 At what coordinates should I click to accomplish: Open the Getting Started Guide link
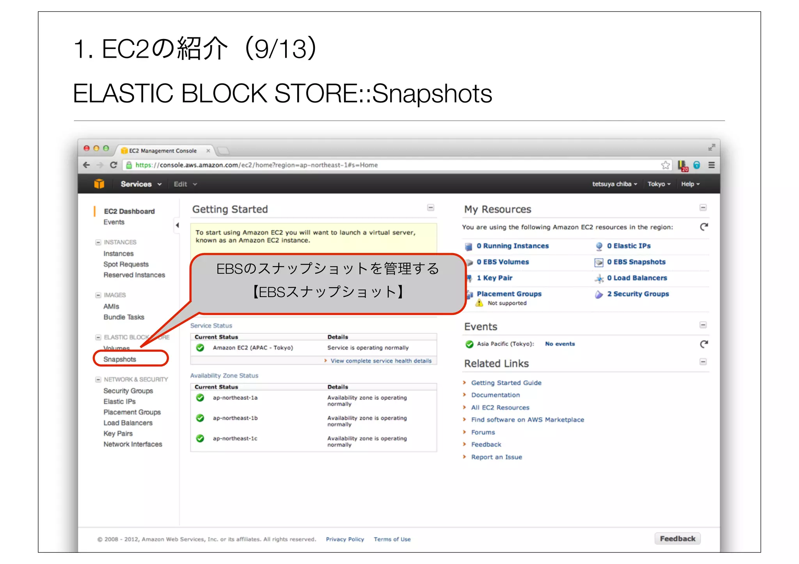(506, 383)
